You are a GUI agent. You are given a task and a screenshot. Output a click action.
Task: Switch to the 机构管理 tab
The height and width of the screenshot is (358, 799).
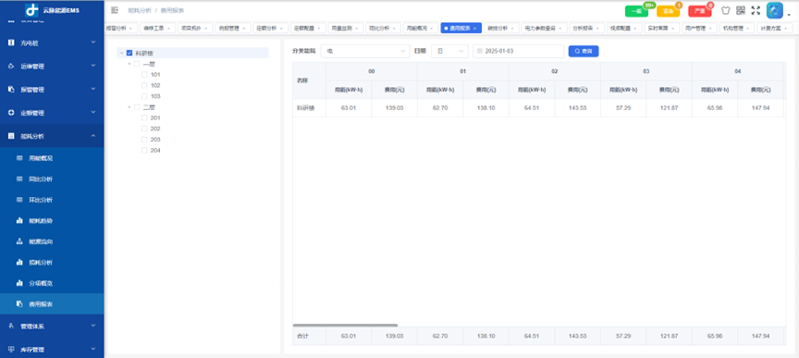(736, 29)
